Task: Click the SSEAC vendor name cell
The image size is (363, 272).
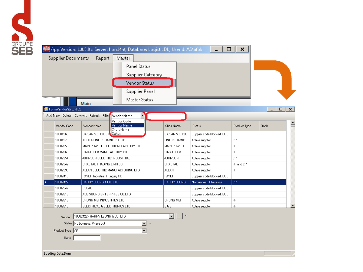Action: (x=123, y=188)
